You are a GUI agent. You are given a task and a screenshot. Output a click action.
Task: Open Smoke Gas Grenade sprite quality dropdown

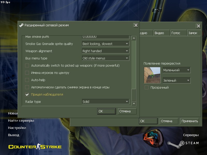click(106, 44)
